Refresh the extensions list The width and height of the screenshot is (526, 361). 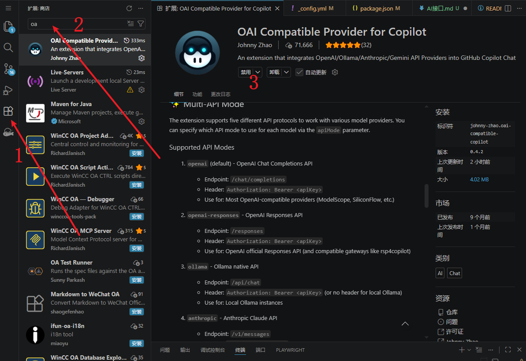(x=129, y=8)
